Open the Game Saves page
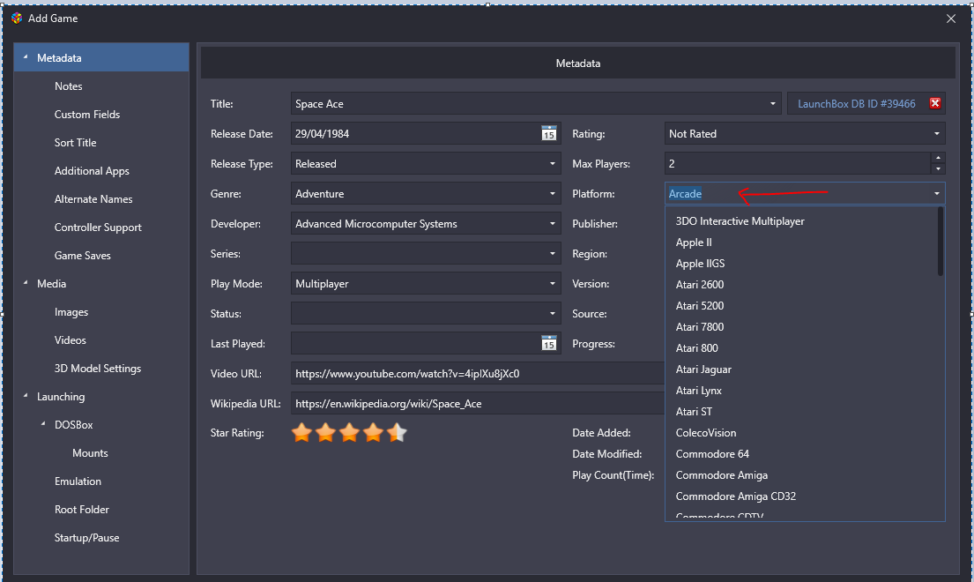The width and height of the screenshot is (974, 582). 83,255
